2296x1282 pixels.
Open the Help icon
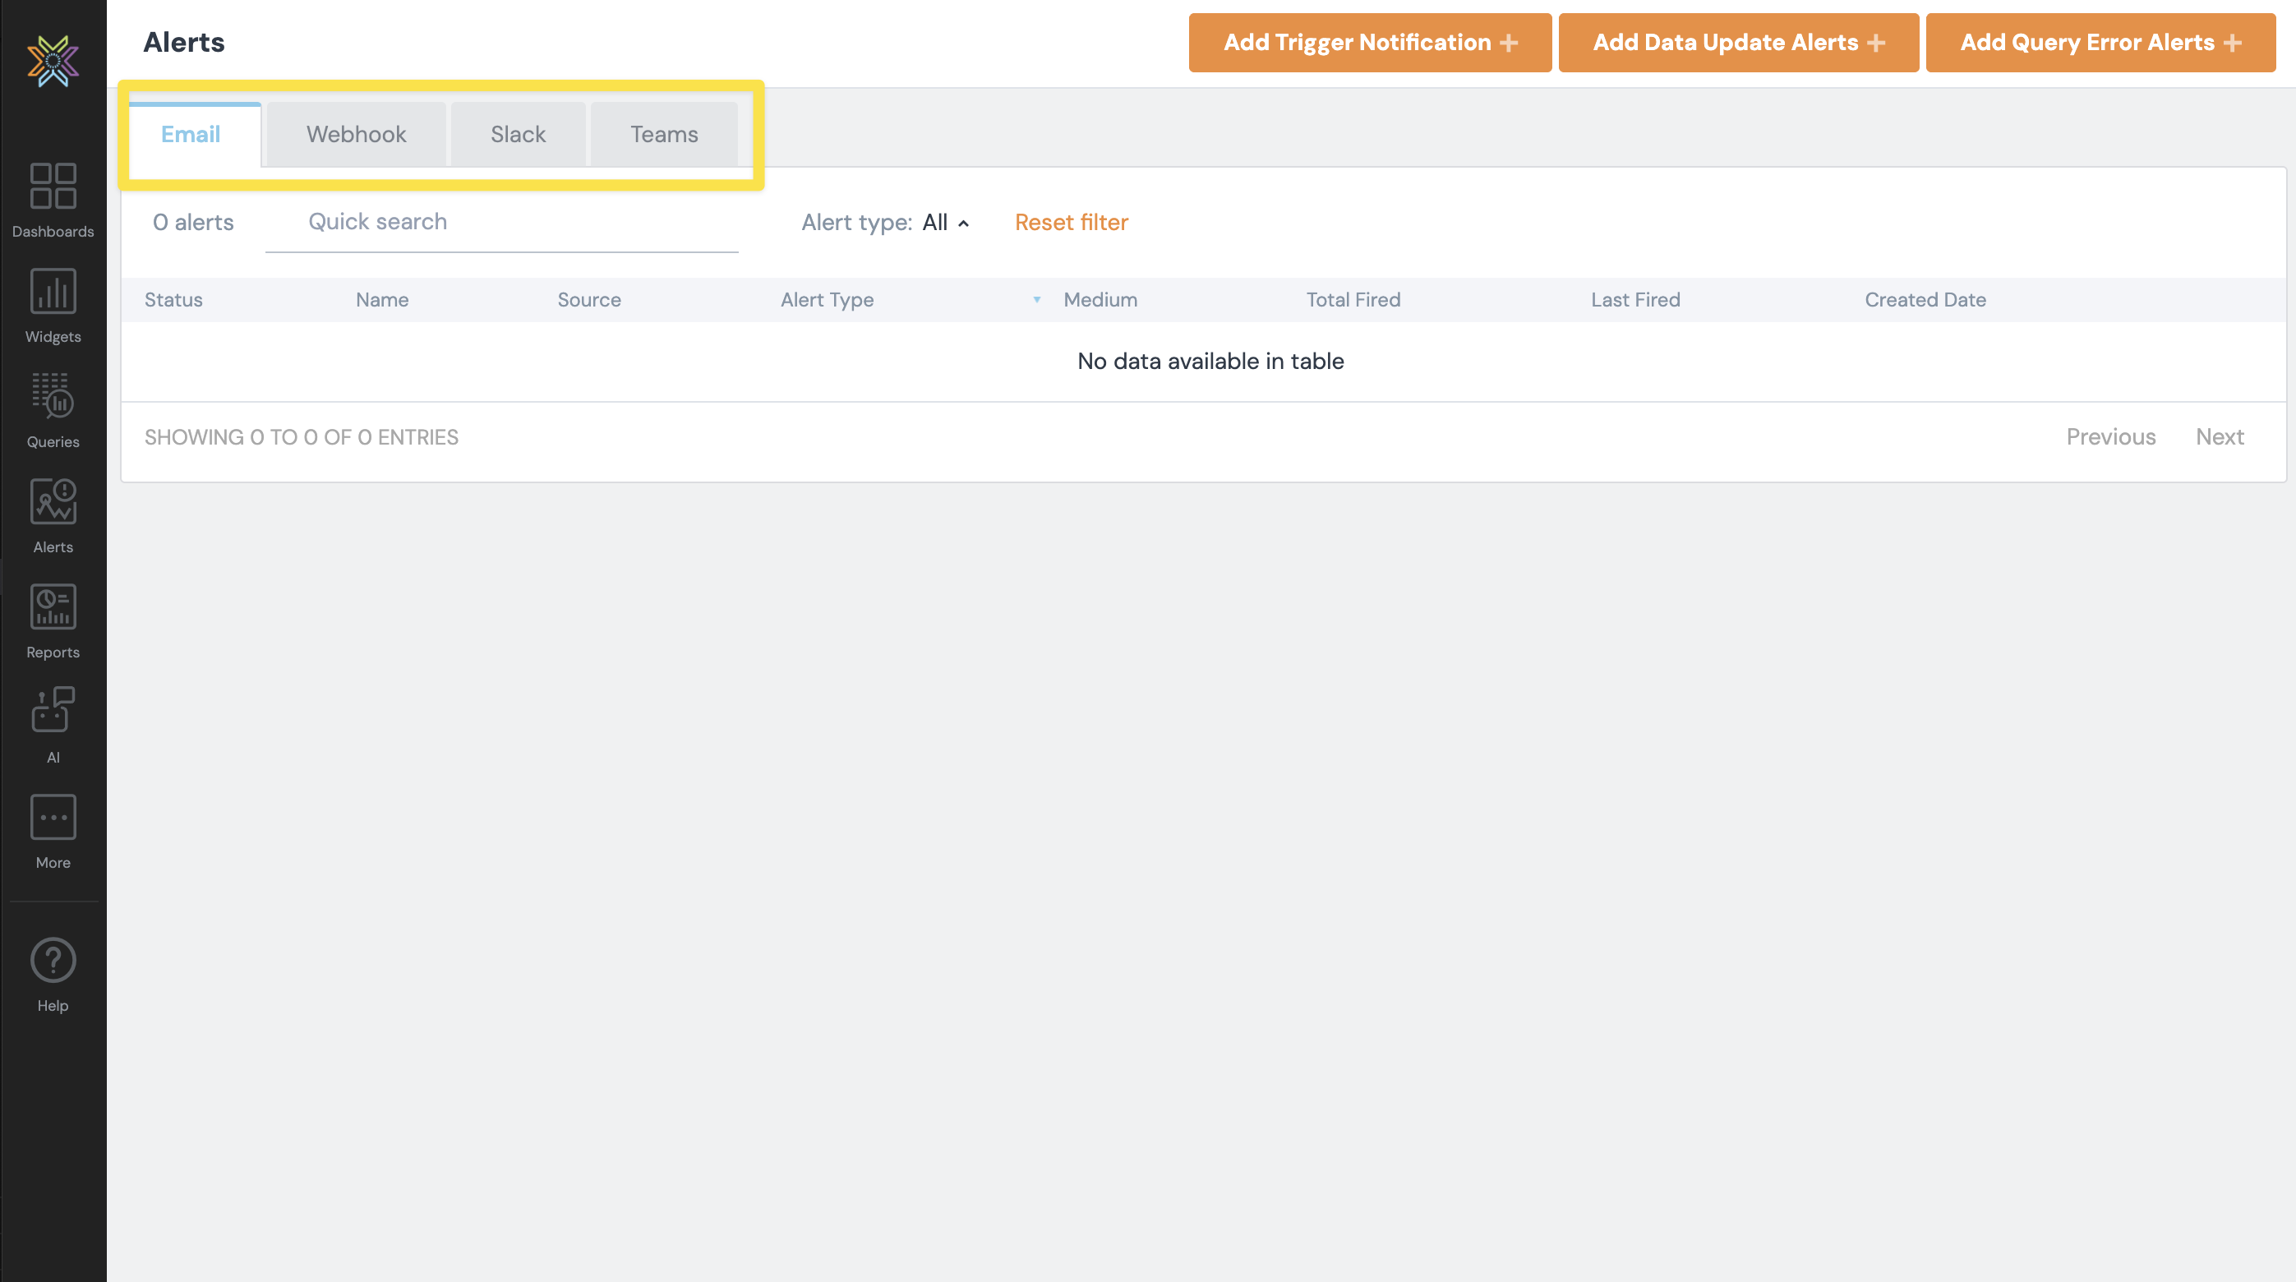pyautogui.click(x=53, y=974)
